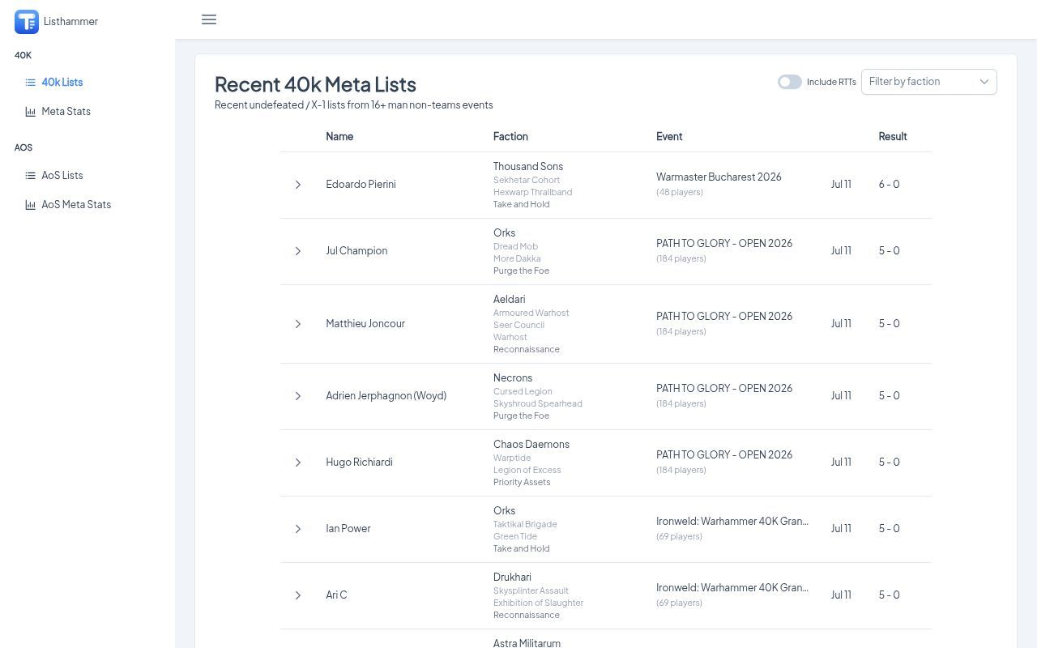Open the Filter by faction dropdown
Viewport: 1037px width, 648px height.
929,82
